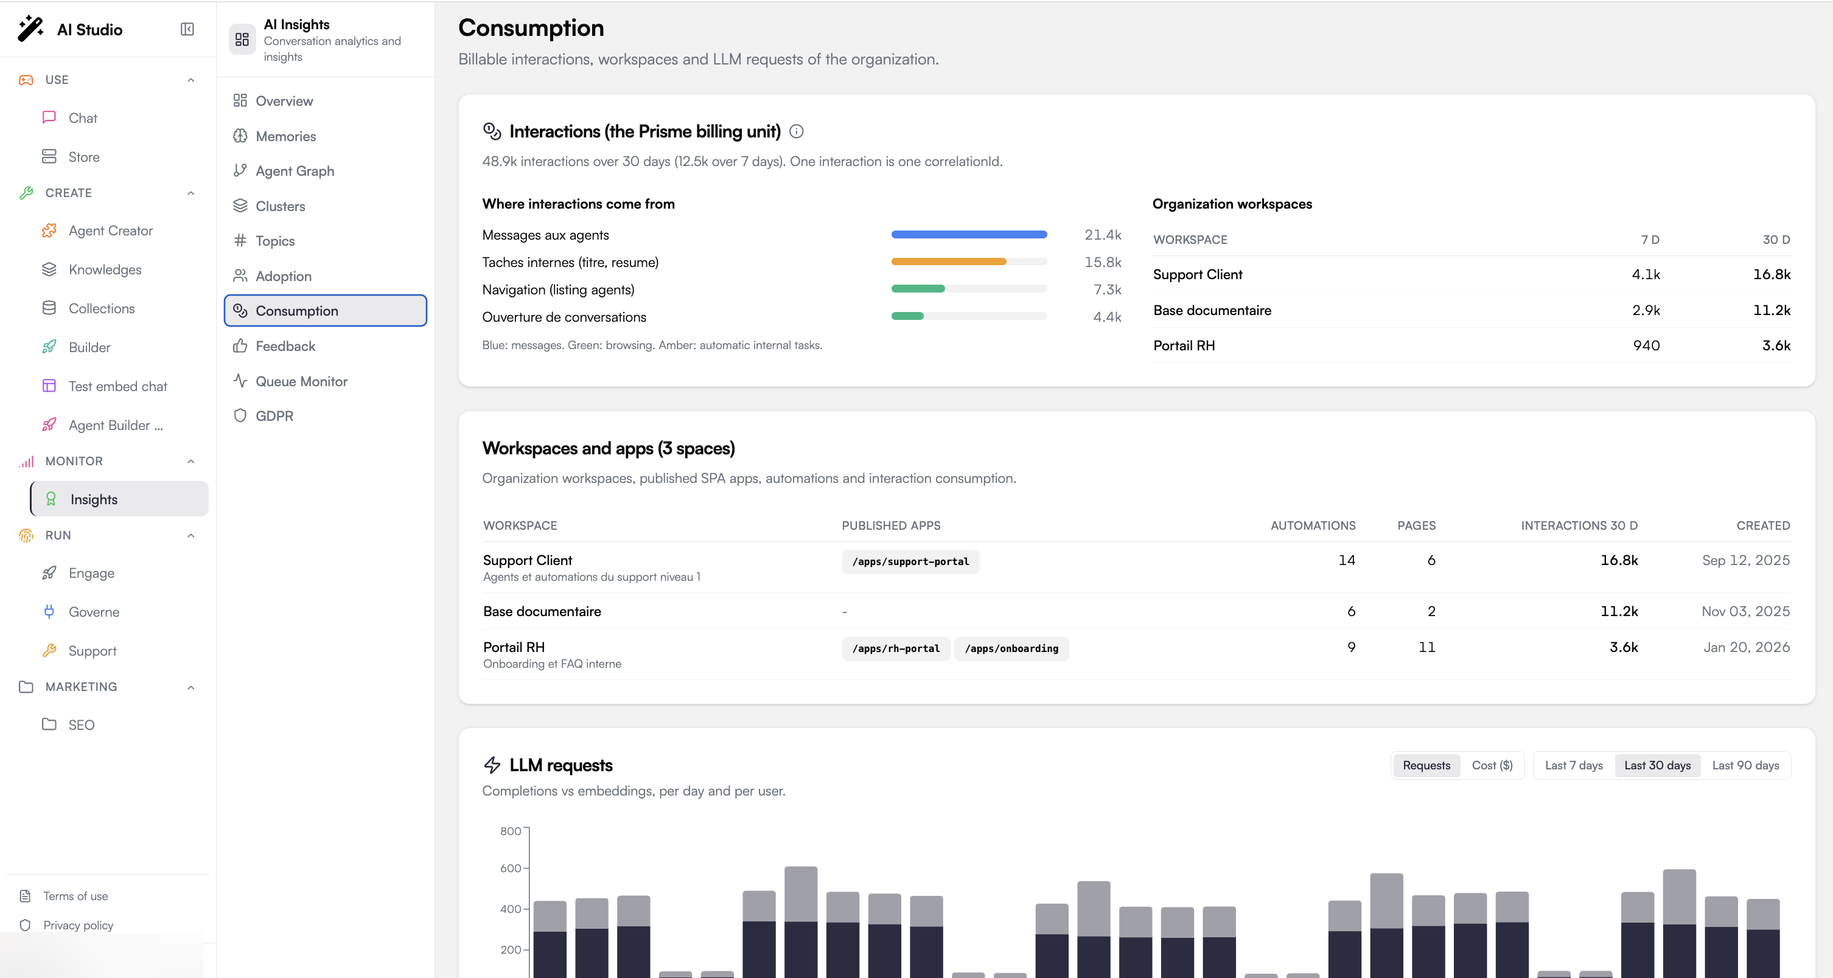
Task: Open the Terms of use link
Action: [75, 895]
